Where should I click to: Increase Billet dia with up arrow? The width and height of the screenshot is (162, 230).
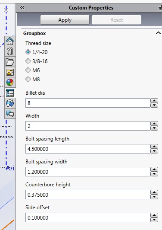coord(154,101)
